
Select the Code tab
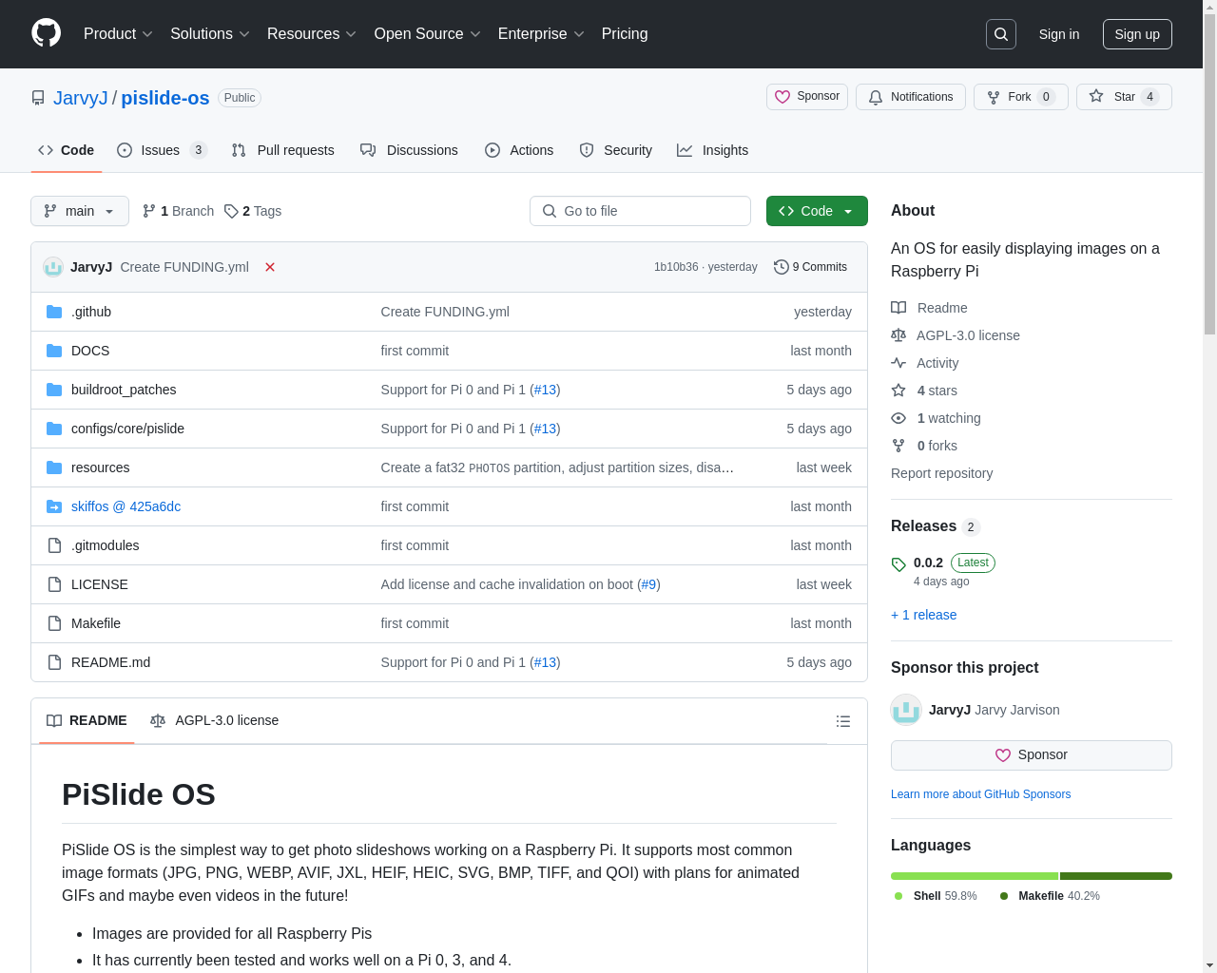(67, 150)
